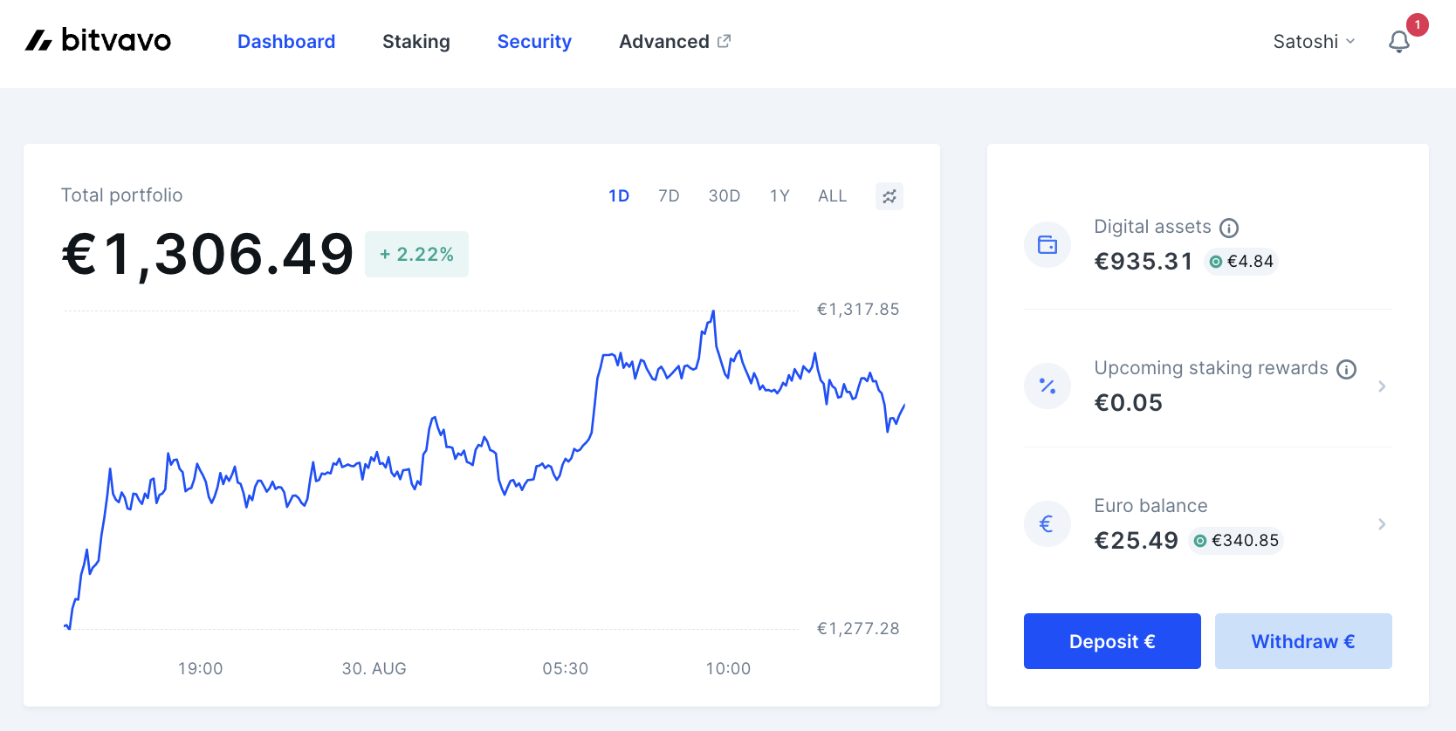
Task: Click the staking percent icon
Action: tap(1047, 386)
